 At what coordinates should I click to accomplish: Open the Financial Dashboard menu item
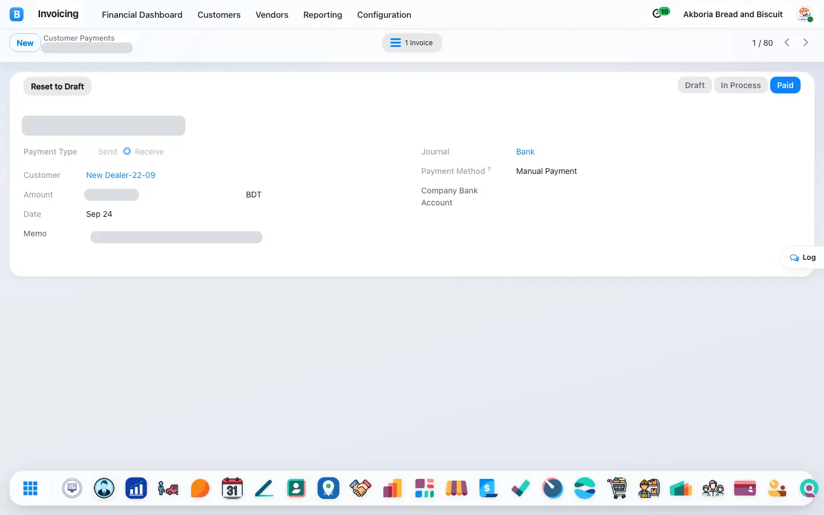click(x=142, y=15)
